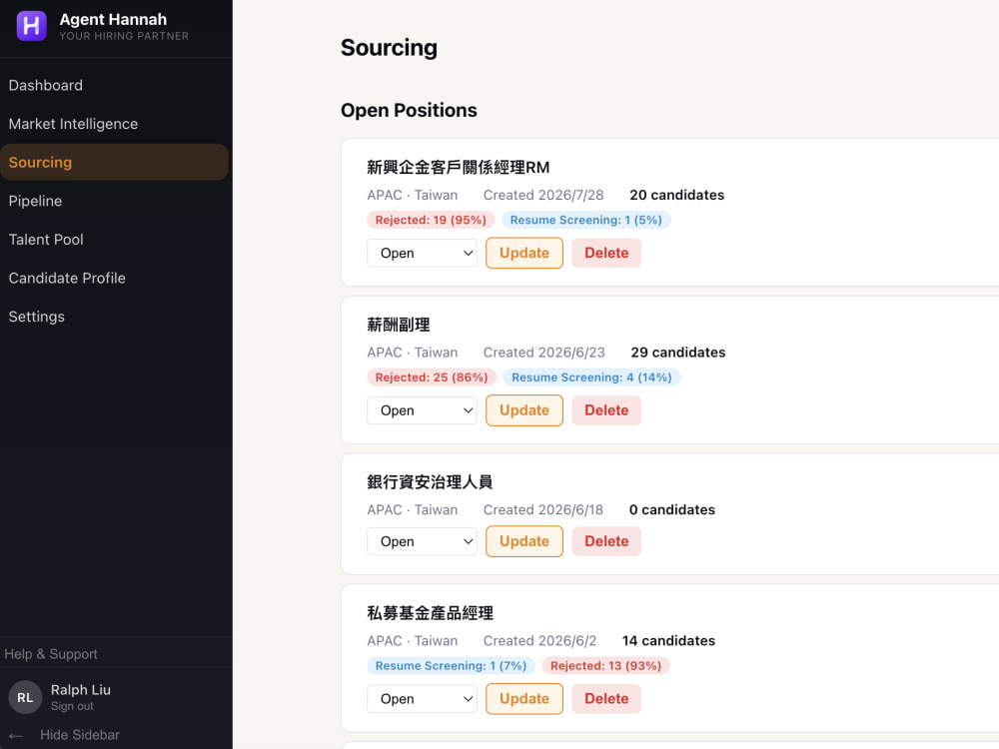
Task: Navigate to Talent Pool
Action: click(46, 240)
